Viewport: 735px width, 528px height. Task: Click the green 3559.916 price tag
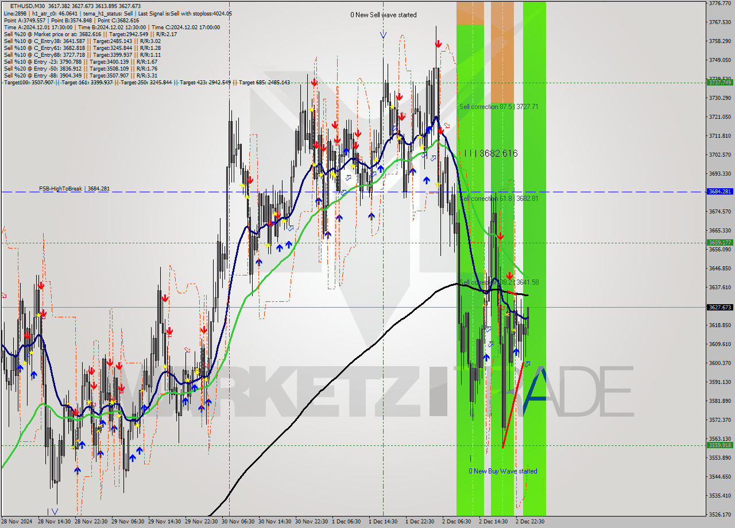click(719, 445)
